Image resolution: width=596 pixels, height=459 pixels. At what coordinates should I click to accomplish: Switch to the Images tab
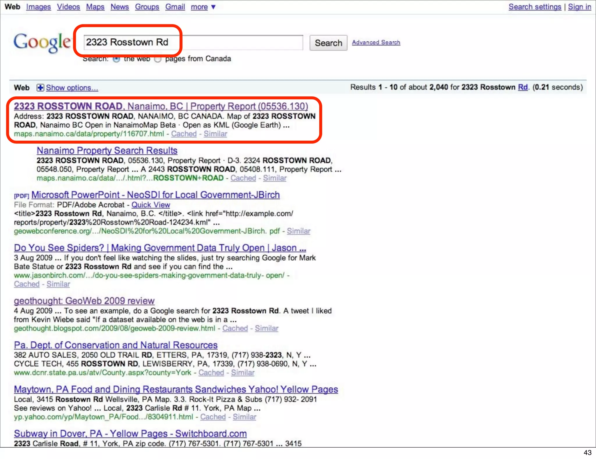click(x=38, y=7)
